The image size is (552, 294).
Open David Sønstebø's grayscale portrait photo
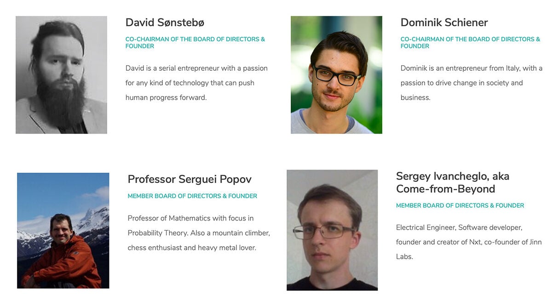pos(61,75)
